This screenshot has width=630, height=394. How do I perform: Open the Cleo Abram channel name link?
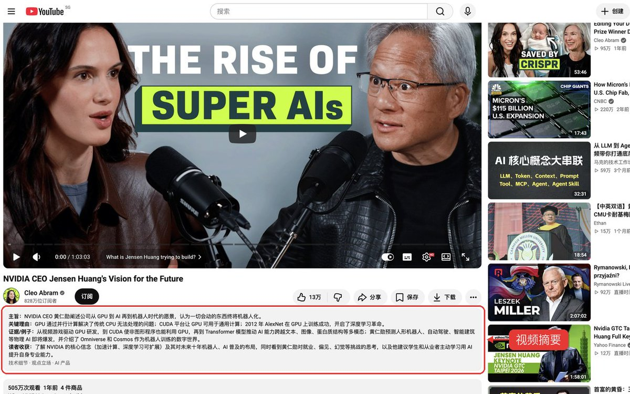coord(41,293)
